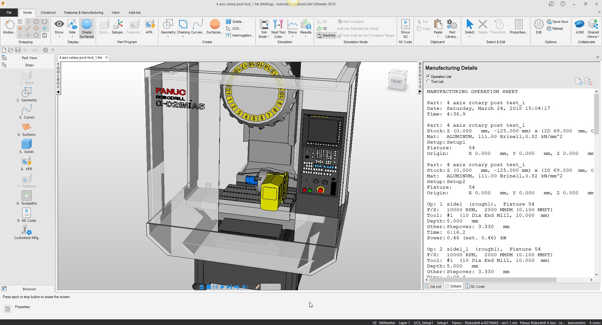602x325 pixels.
Task: Switch to 3D simulation mode
Action: click(x=322, y=28)
